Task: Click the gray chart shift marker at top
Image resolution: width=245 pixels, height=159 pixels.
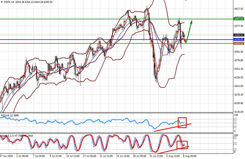Action: pyautogui.click(x=186, y=1)
